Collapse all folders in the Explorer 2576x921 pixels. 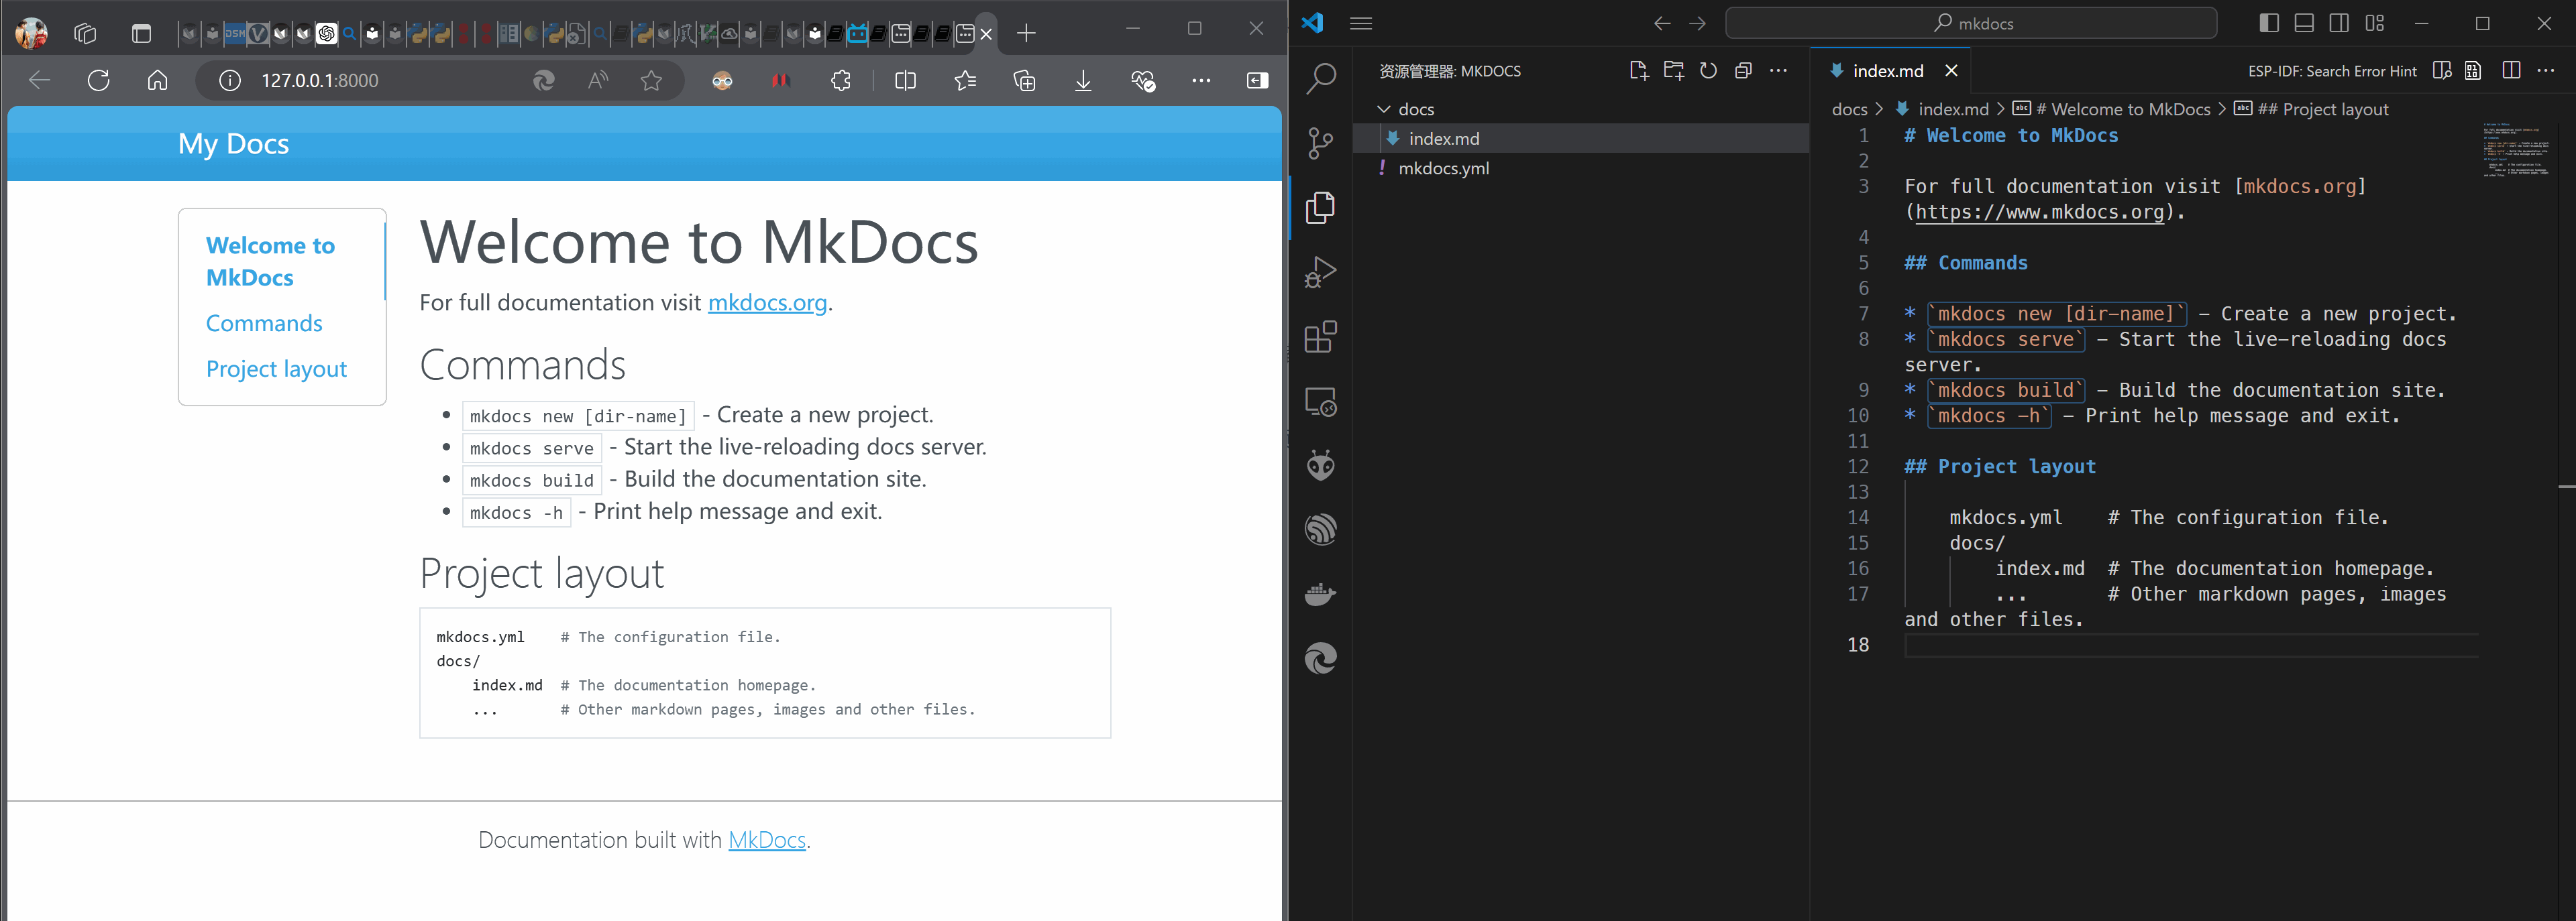(1743, 70)
